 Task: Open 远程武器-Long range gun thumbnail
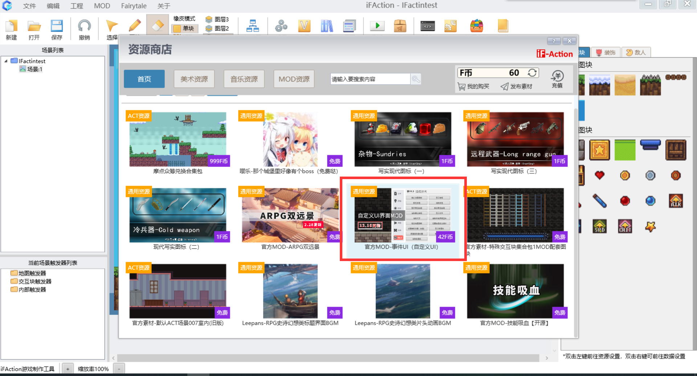[x=515, y=139]
